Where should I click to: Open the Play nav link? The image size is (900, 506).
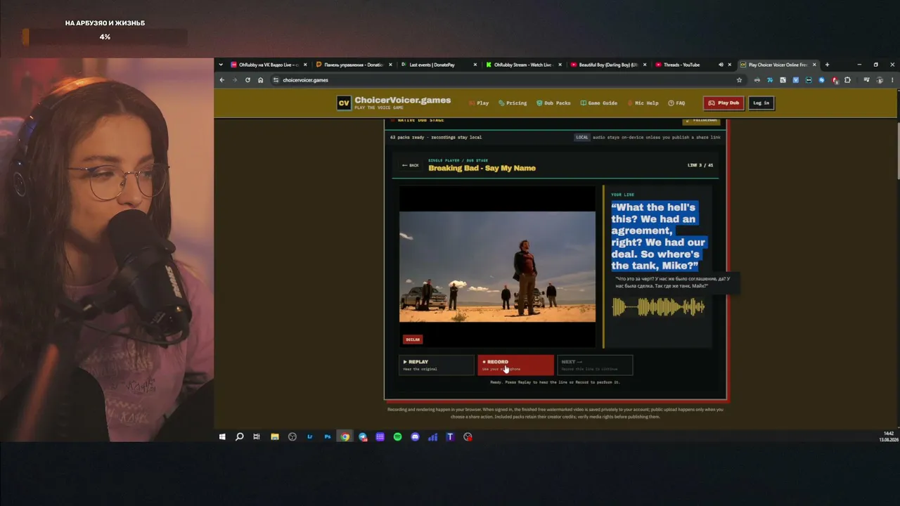pos(479,103)
